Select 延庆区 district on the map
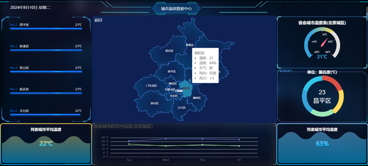This screenshot has height=166, width=368. pyautogui.click(x=169, y=50)
